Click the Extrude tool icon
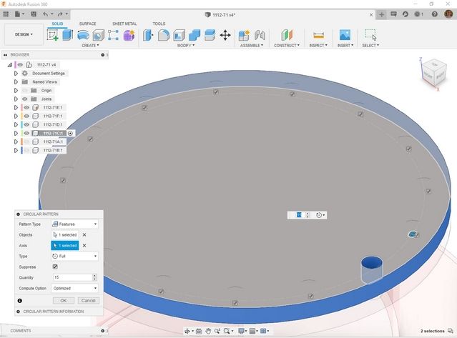Image resolution: width=457 pixels, height=338 pixels. [68, 35]
